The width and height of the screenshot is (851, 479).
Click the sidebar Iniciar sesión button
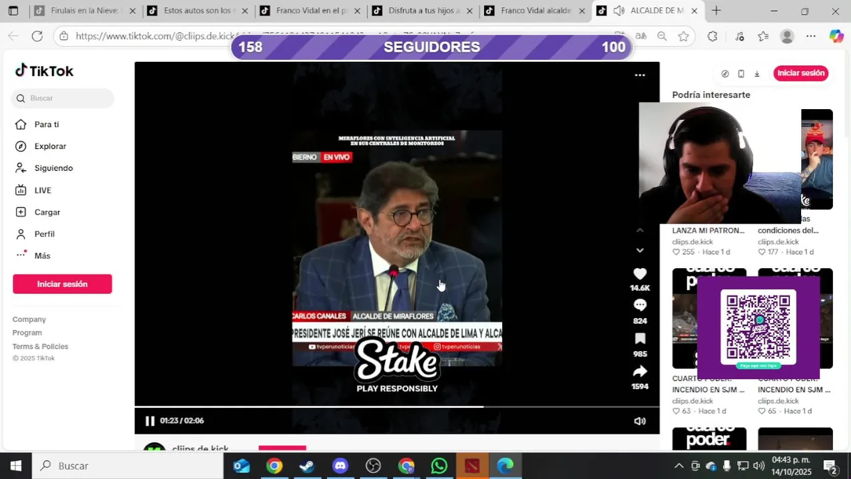point(62,284)
